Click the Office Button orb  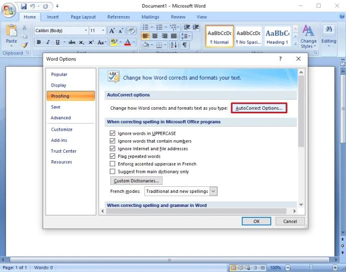[9, 10]
